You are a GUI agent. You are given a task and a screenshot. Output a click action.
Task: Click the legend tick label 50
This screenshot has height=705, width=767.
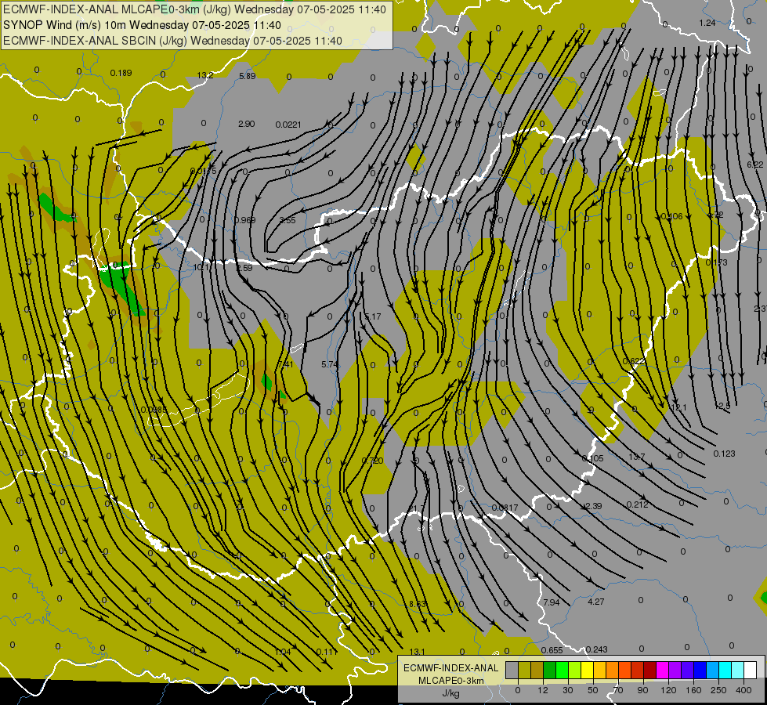coord(593,690)
